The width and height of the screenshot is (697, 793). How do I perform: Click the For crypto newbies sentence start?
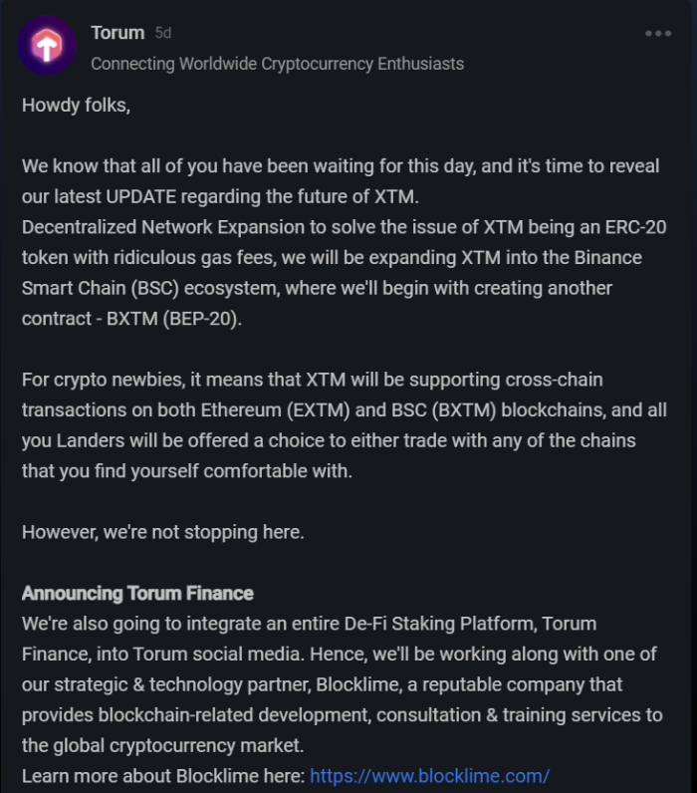[104, 380]
